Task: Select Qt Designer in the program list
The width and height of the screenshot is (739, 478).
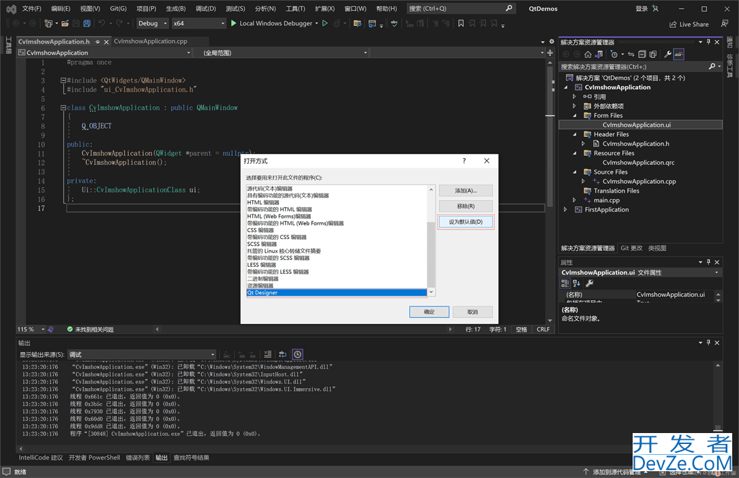Action: tap(337, 292)
